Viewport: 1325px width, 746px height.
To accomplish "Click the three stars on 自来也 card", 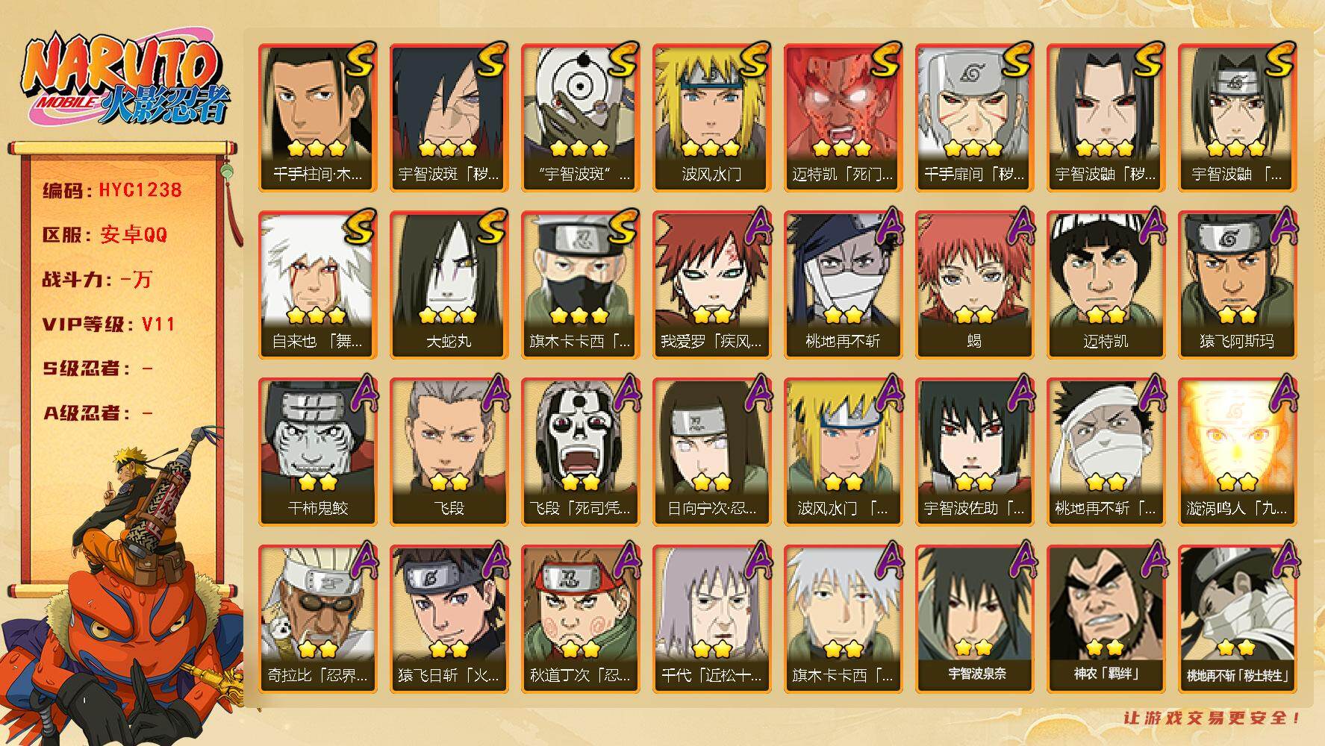I will [x=317, y=315].
